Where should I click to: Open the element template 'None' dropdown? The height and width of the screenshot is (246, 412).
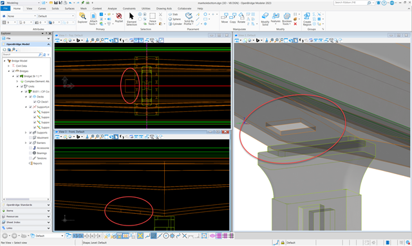[x=21, y=16]
